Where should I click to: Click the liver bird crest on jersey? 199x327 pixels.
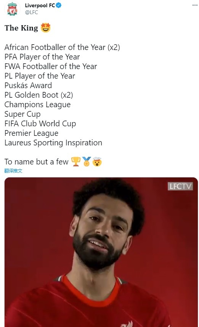[127, 324]
